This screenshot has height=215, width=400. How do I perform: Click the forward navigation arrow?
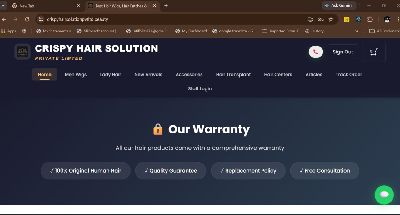tap(15, 19)
